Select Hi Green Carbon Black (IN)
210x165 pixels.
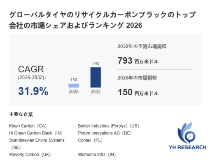(x=36, y=133)
